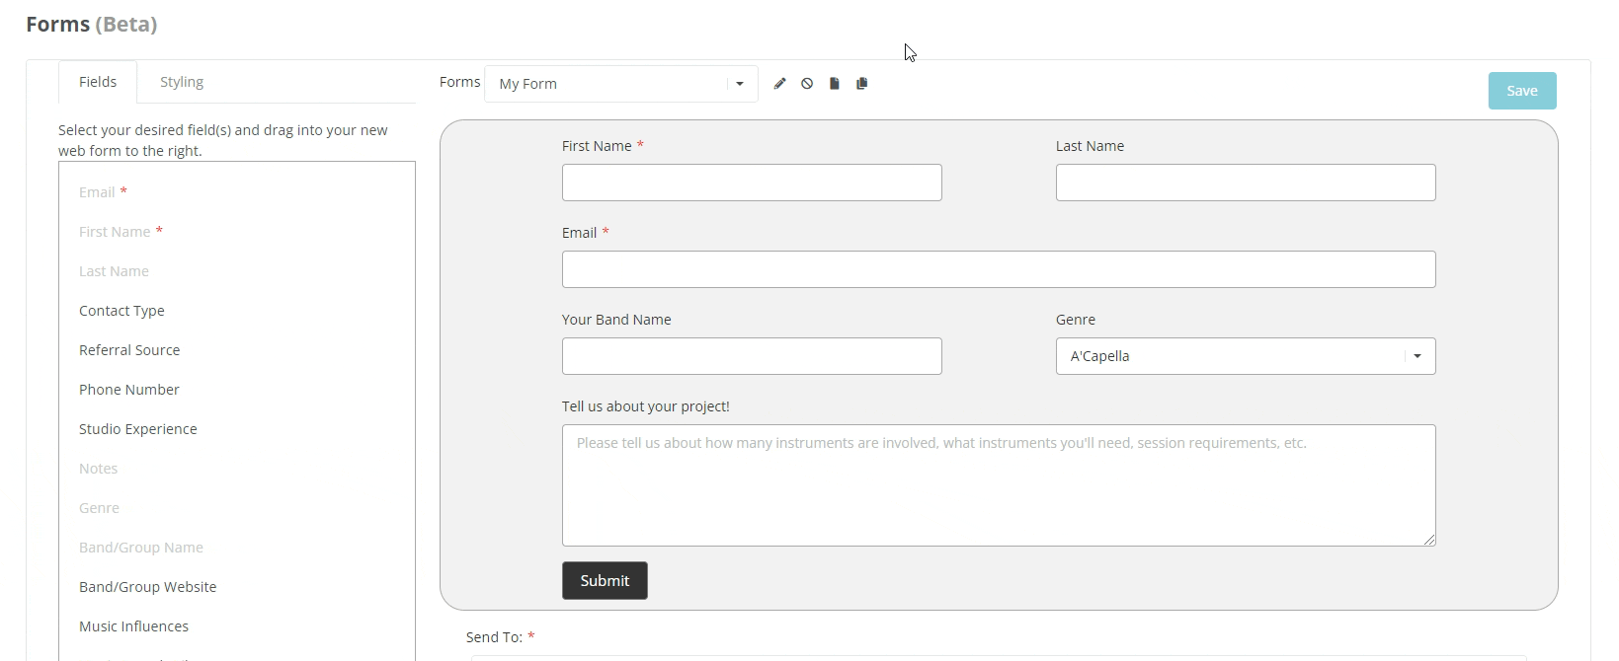The image size is (1619, 661).
Task: Open the My Form selector dropdown
Action: coord(620,84)
